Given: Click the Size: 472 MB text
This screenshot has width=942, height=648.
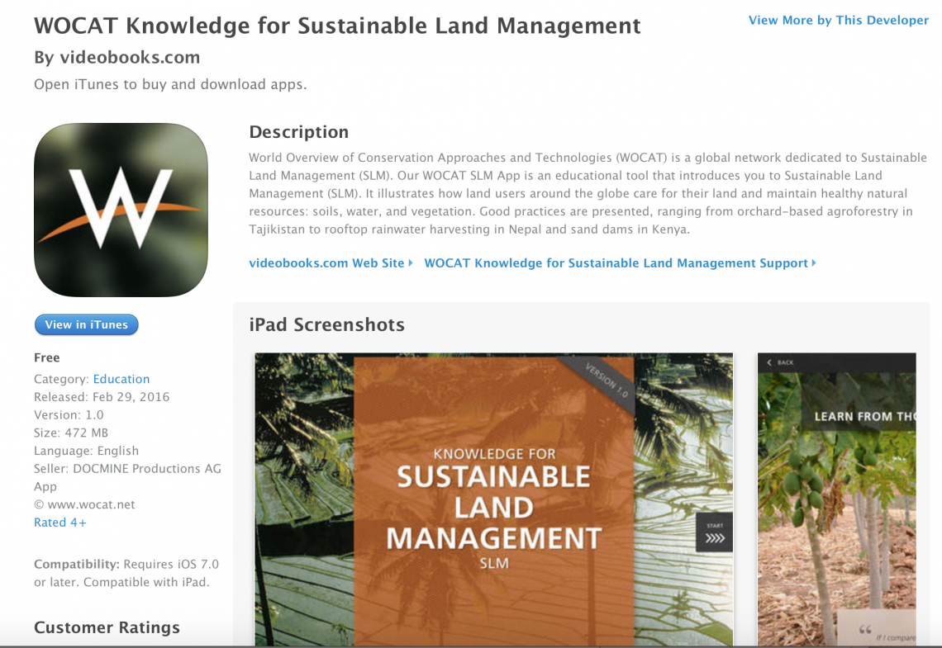Looking at the screenshot, I should 71,433.
